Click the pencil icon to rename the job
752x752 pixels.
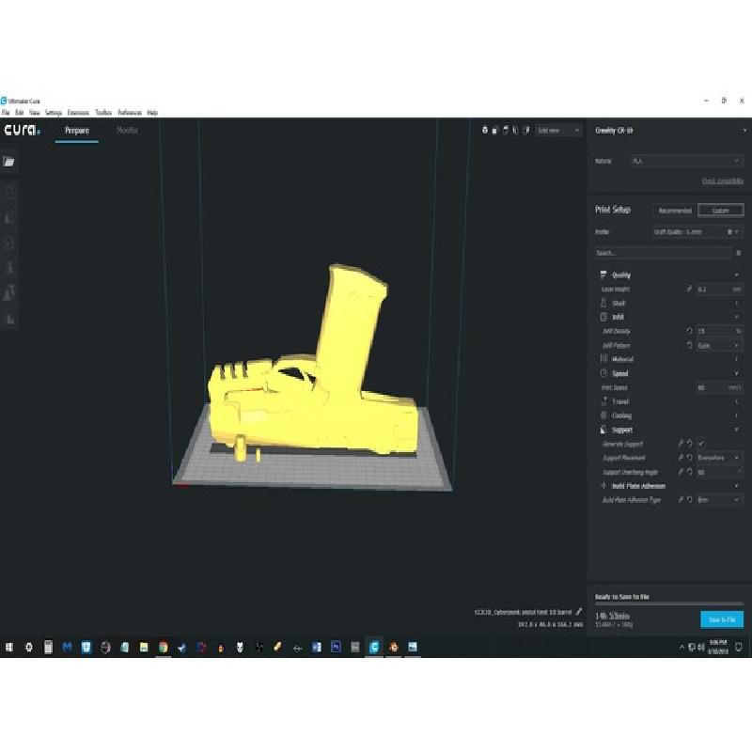point(579,612)
